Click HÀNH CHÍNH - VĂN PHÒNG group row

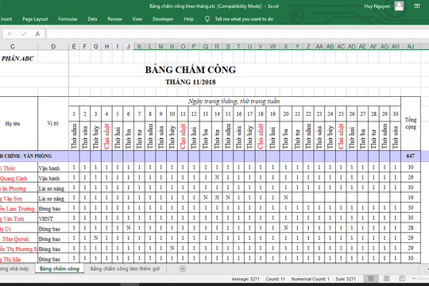coord(26,156)
